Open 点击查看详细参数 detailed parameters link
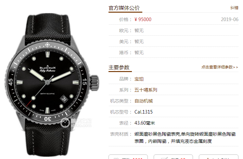This screenshot has height=159, width=243. coord(220,67)
